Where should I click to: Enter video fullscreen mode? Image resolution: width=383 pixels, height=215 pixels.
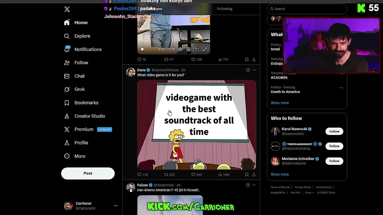[205, 49]
